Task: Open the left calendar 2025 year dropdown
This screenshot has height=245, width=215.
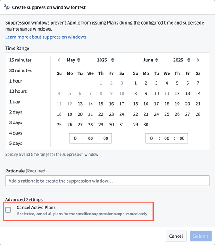Action: tap(105, 60)
